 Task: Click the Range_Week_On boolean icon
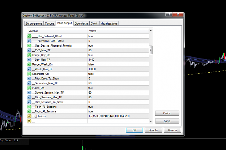tap(29, 64)
